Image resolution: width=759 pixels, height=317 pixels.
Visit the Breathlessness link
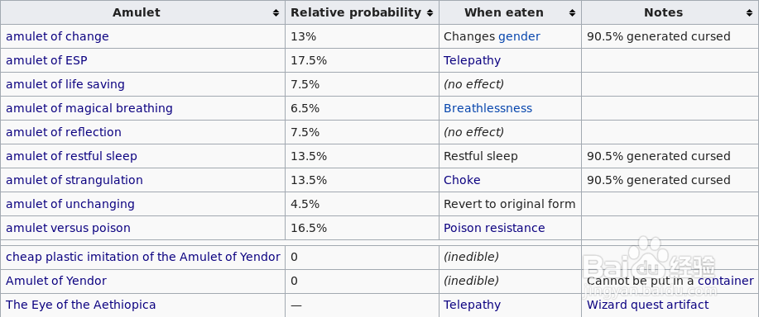coord(488,108)
